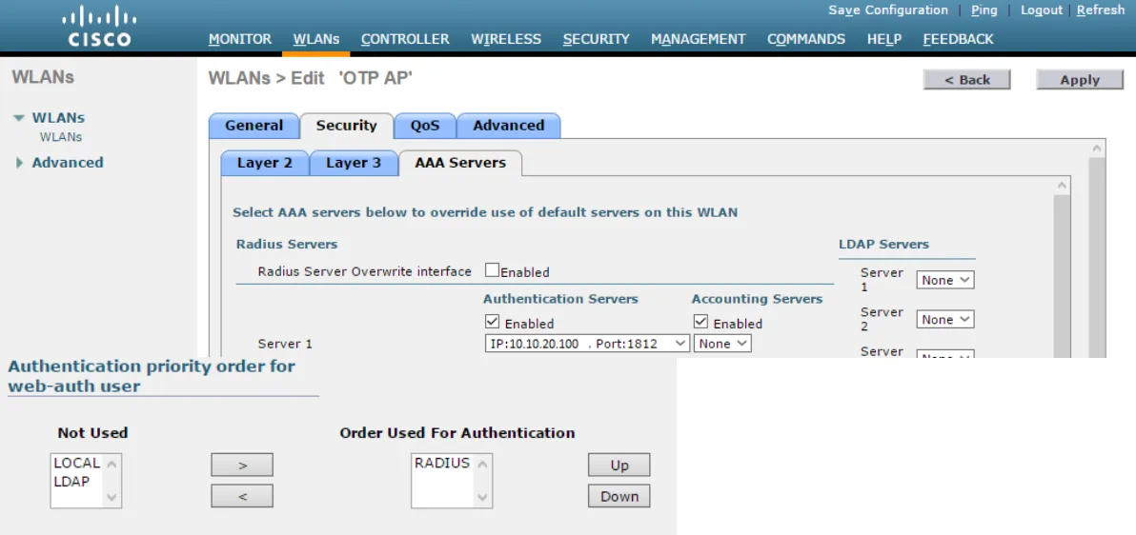Click the Up order button
Screen dimensions: 1136x535
[x=619, y=465]
